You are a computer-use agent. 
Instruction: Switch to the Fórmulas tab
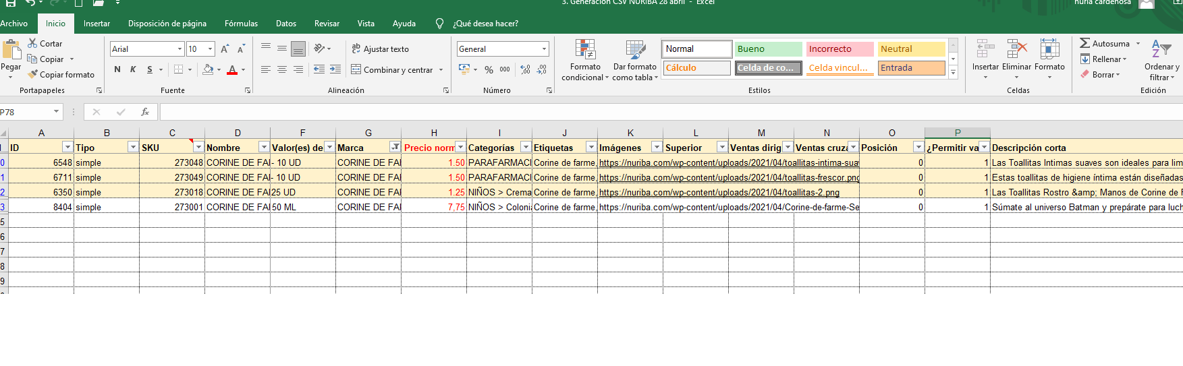click(241, 24)
